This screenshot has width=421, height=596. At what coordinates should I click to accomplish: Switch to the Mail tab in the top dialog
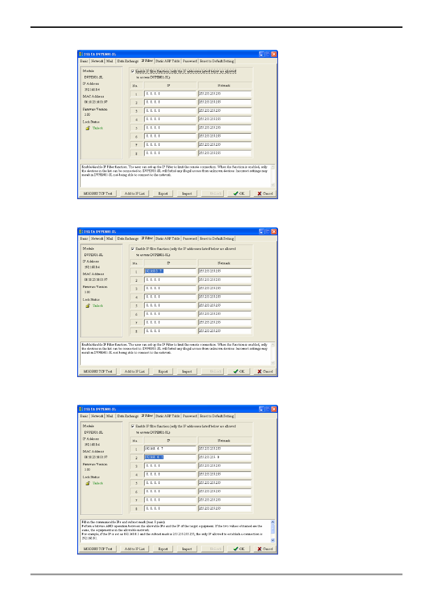coord(109,61)
